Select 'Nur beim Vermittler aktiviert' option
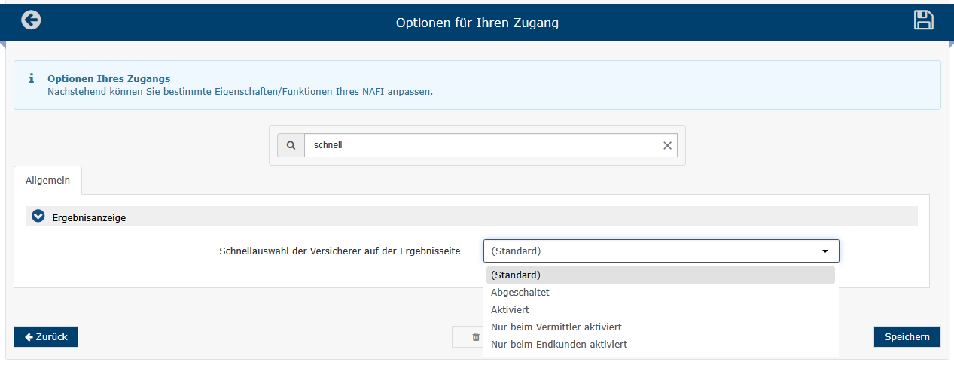Screen dimensions: 954x371 coord(556,327)
